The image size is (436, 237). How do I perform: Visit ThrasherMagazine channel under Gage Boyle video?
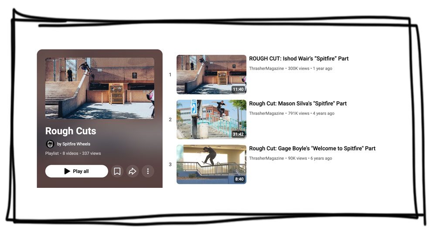266,158
